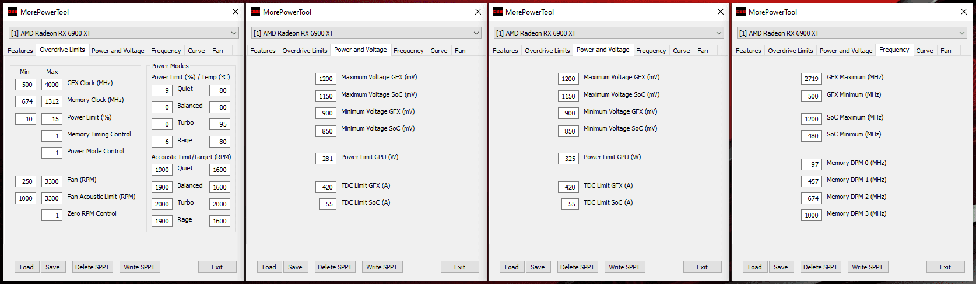Click Exit in the window with Power Limit GPU 281

tap(459, 267)
